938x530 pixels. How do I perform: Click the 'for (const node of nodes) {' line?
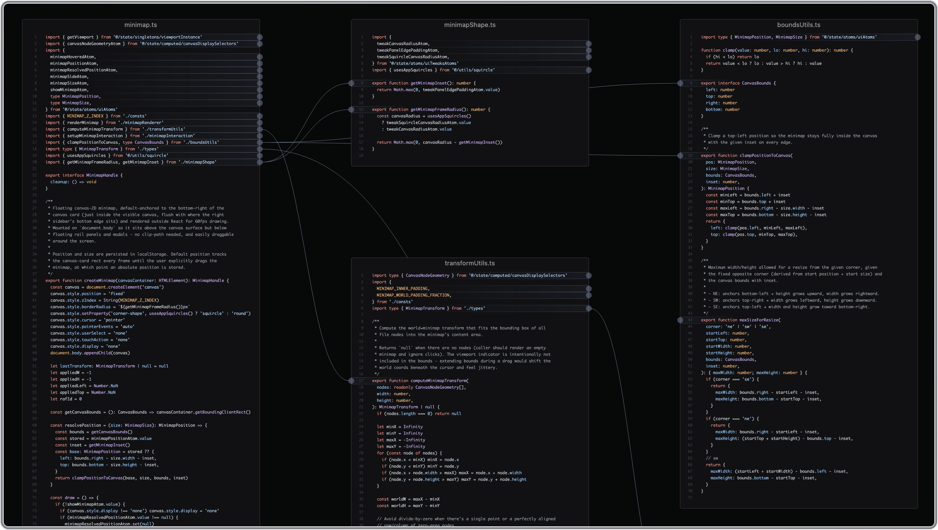409,453
